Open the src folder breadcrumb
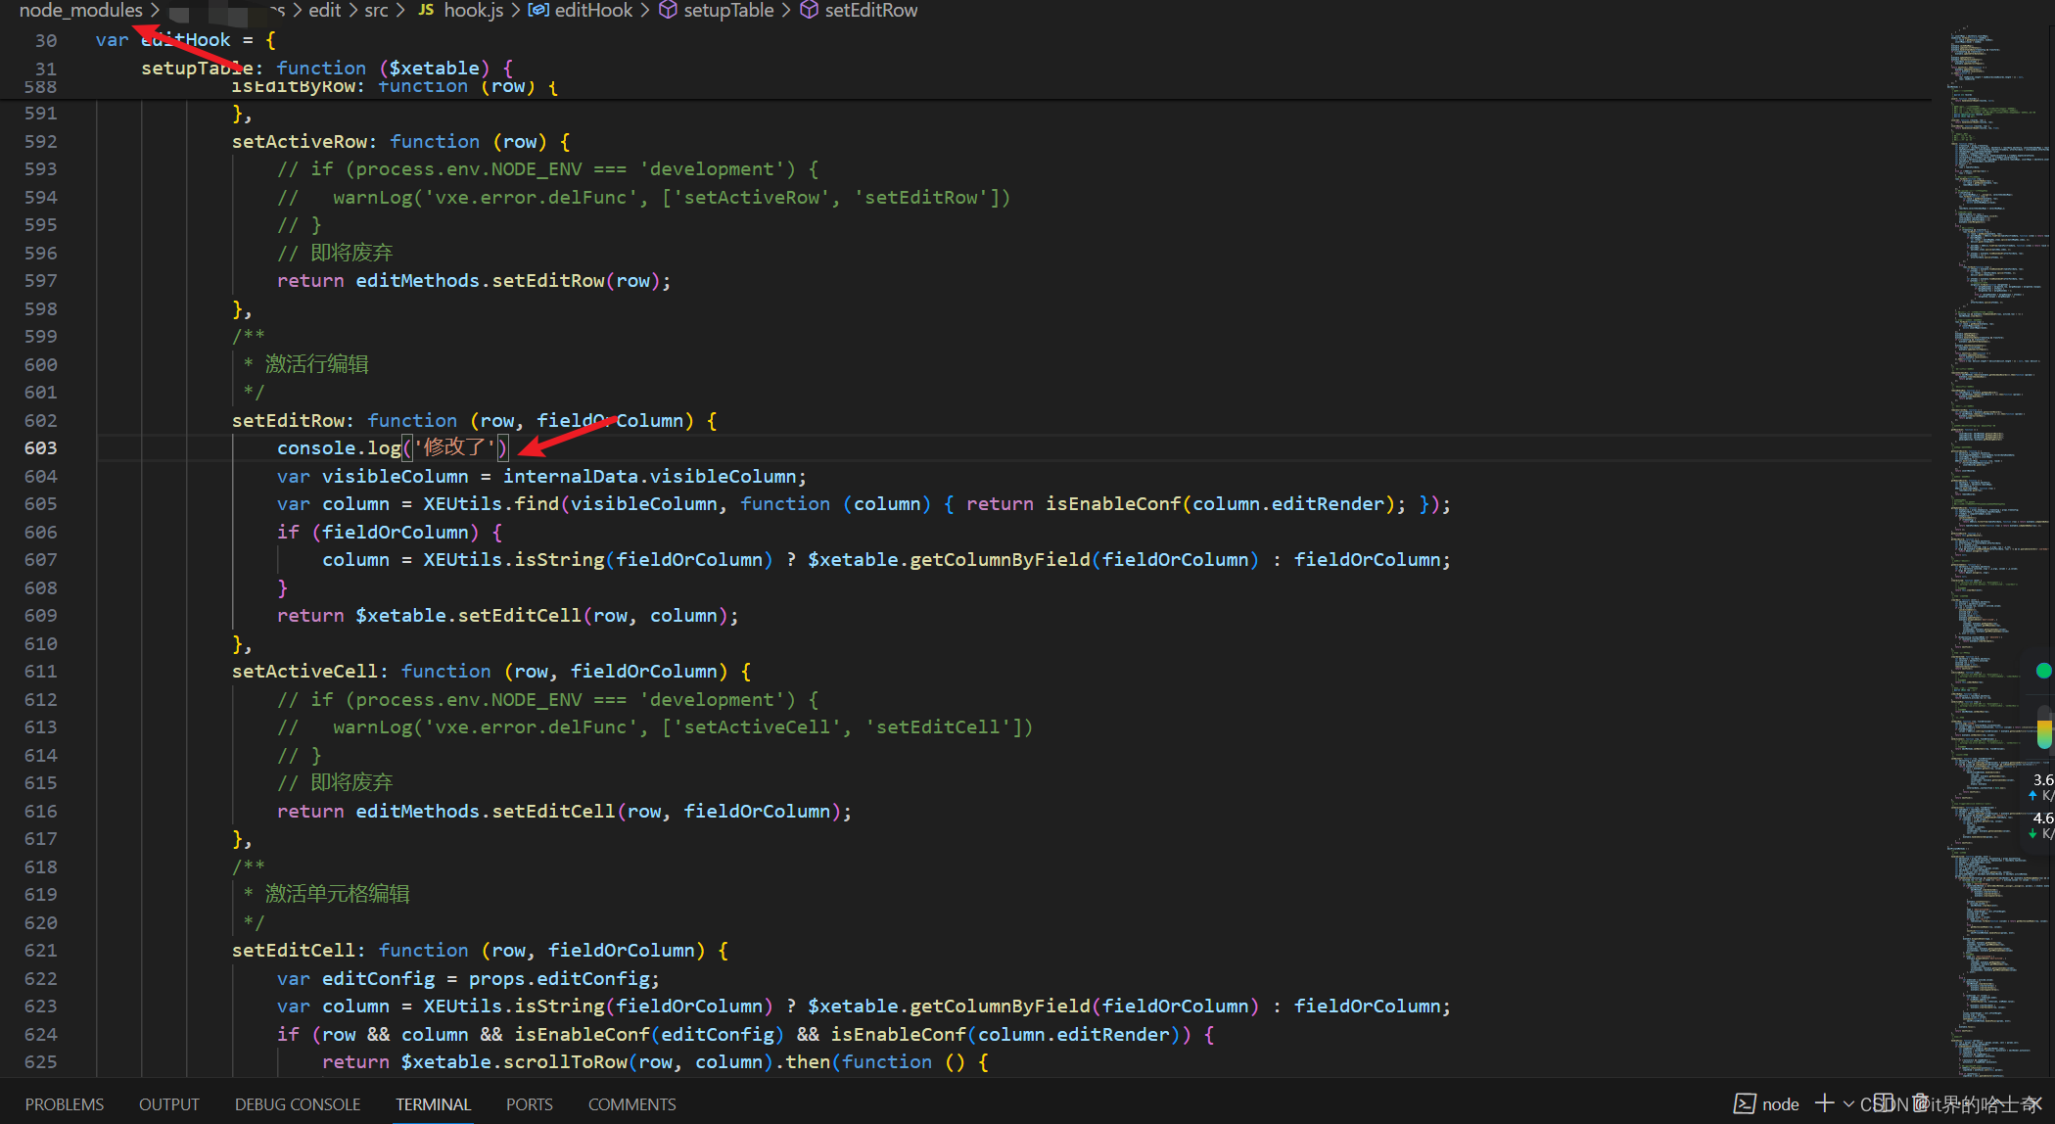Screen dimensions: 2055x1124 click(x=376, y=10)
